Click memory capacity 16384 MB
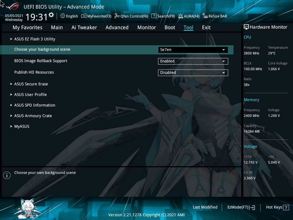293x220 pixels. tap(252, 131)
